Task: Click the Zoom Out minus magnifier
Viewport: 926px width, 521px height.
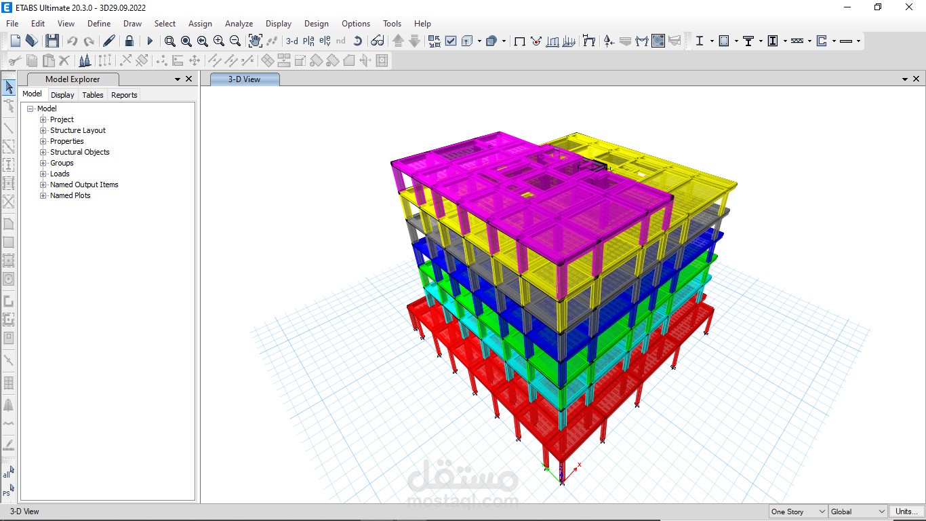Action: [235, 41]
